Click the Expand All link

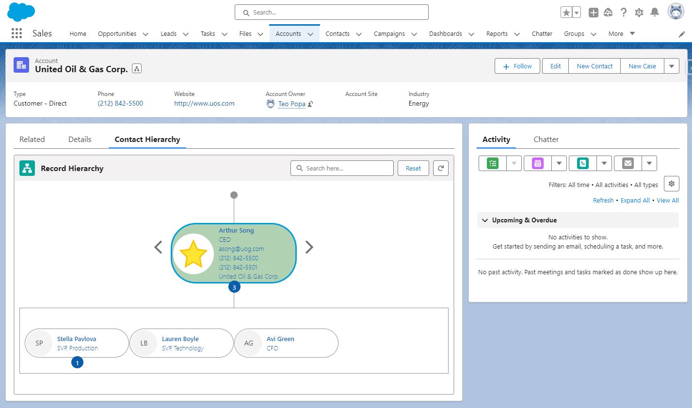coord(635,200)
